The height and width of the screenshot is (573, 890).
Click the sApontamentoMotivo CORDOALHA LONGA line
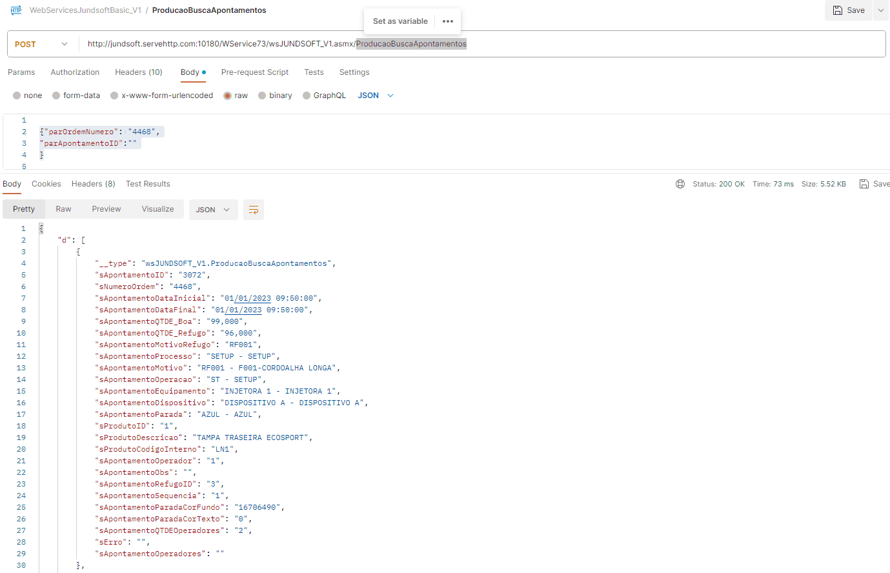(x=217, y=368)
